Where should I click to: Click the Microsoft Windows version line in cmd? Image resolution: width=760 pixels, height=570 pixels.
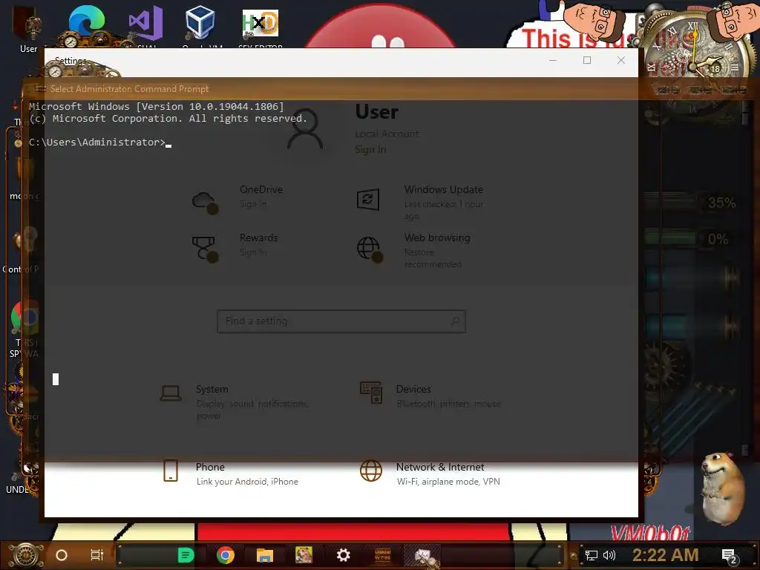[x=156, y=106]
